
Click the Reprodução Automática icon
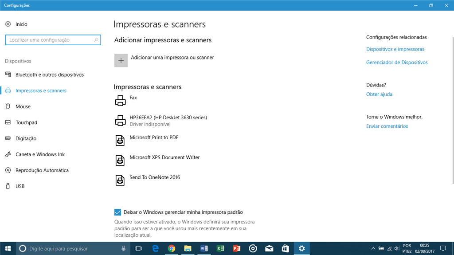[8, 170]
